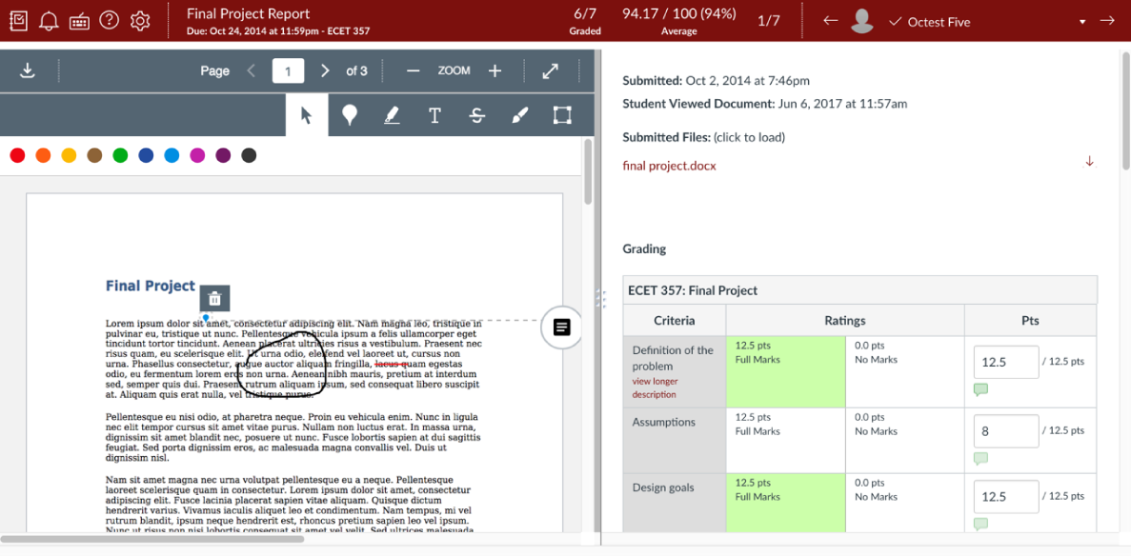Click the notification bell icon
The width and height of the screenshot is (1131, 556).
tap(49, 21)
